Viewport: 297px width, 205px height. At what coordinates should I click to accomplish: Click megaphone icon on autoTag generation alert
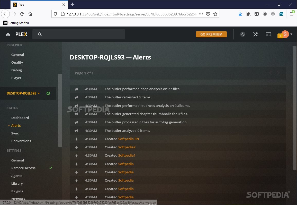click(76, 122)
